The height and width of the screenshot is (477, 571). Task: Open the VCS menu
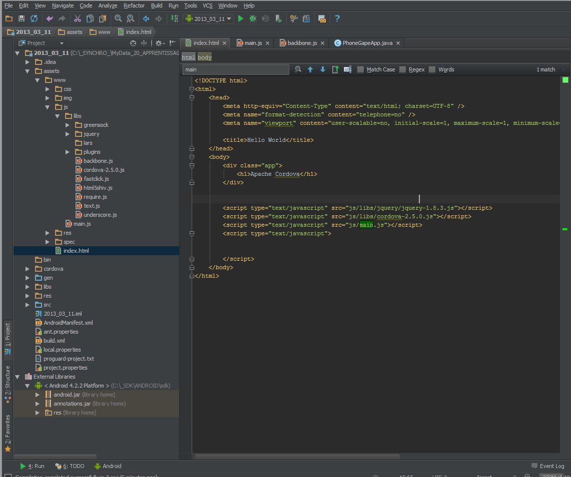[x=208, y=5]
